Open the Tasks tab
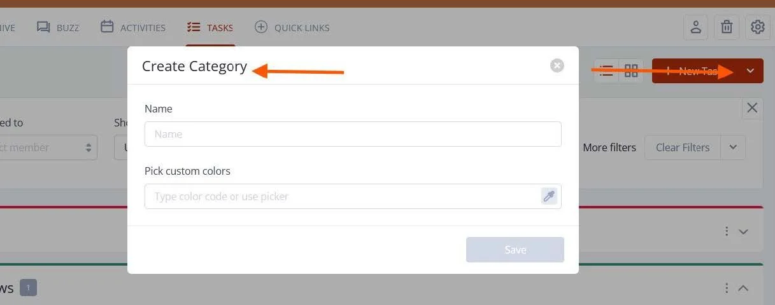 (210, 27)
